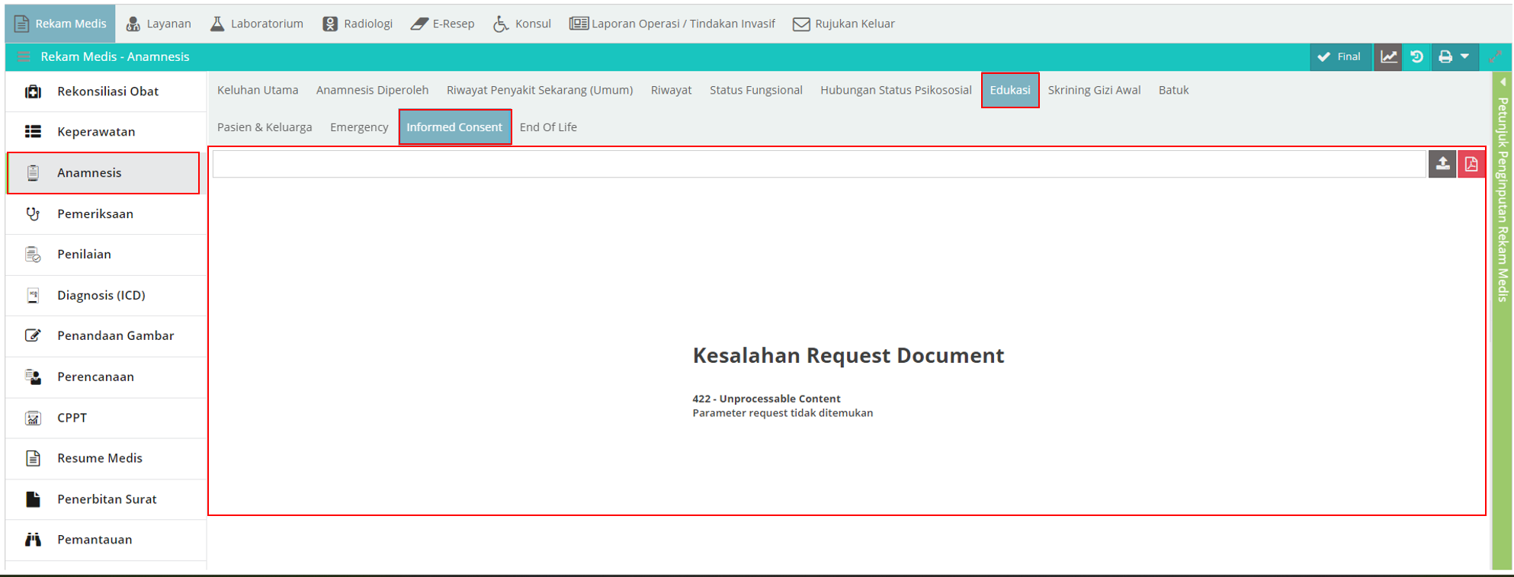Screen dimensions: 1514x577
Task: Open Riwayat Penyakit Sekarang (Umum) tab
Action: [540, 90]
